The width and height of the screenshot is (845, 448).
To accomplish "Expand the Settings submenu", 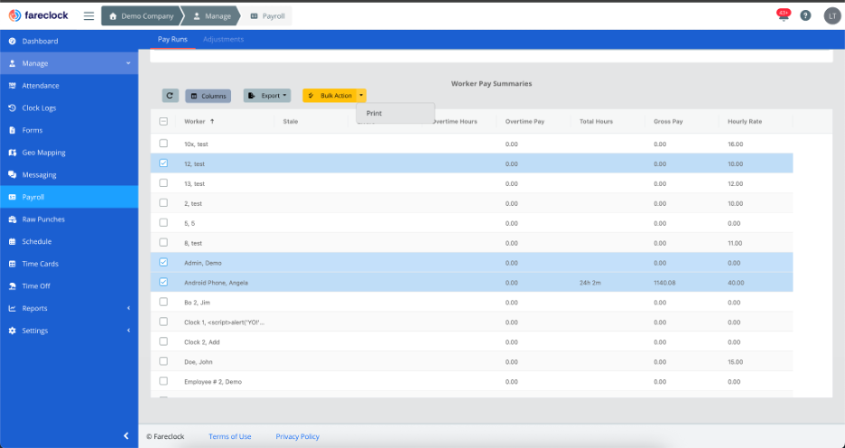I will point(128,331).
